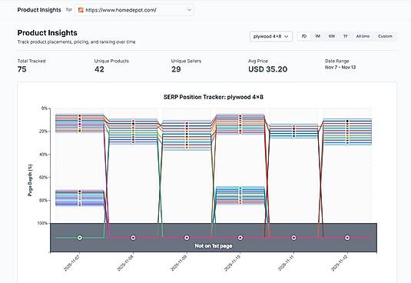Image resolution: width=411 pixels, height=283 pixels.
Task: Select the 1M time range
Action: coord(318,36)
